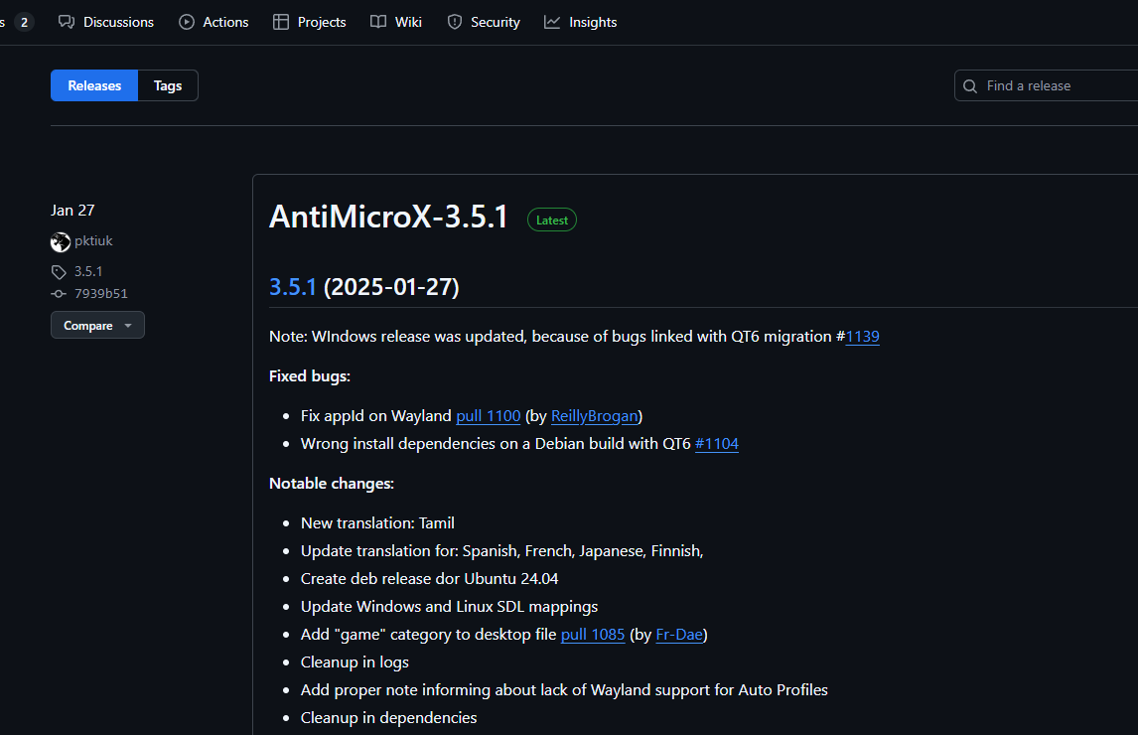This screenshot has width=1138, height=735.
Task: Open the 3.5.1 tag link
Action: click(x=87, y=271)
